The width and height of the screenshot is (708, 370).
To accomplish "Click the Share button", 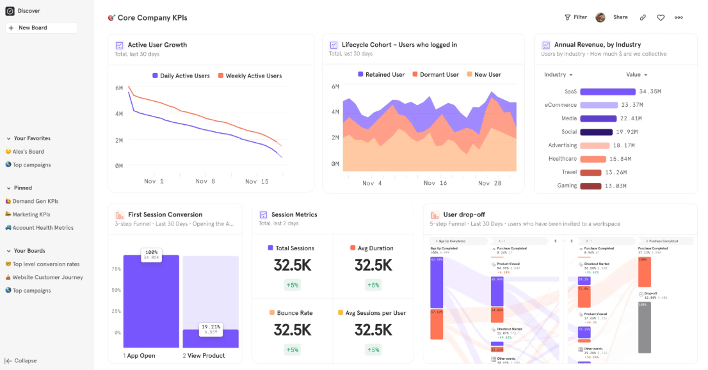I will pos(620,17).
